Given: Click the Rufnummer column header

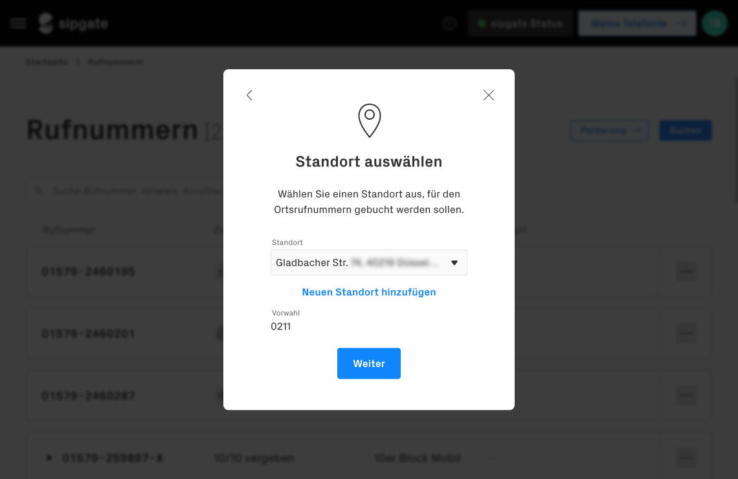Looking at the screenshot, I should (69, 230).
